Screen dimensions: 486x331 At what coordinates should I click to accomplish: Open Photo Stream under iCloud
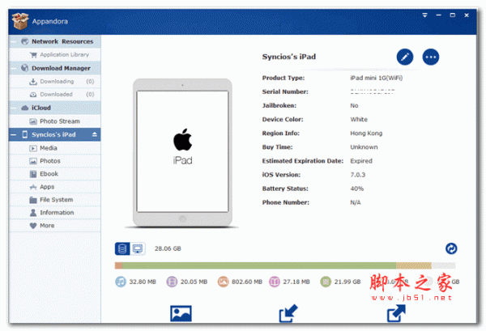pos(54,121)
